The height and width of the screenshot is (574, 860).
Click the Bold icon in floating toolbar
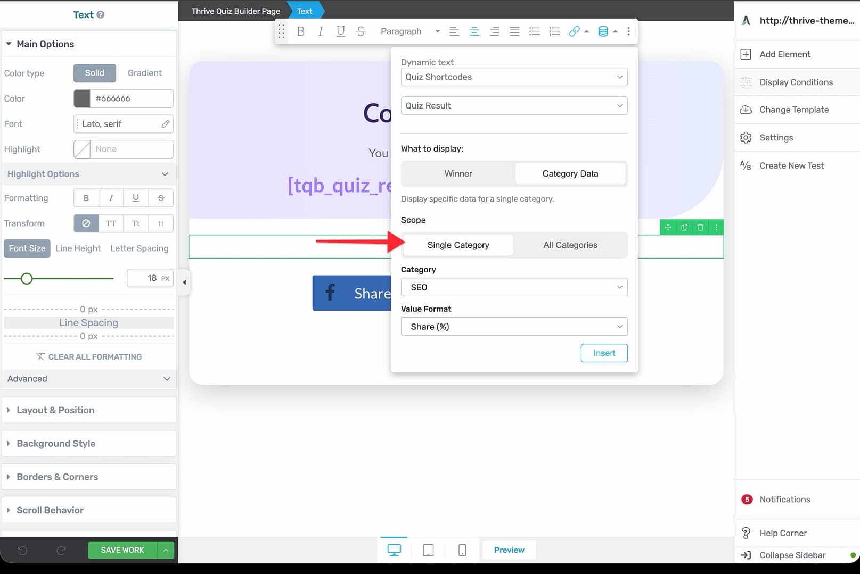[x=301, y=31]
